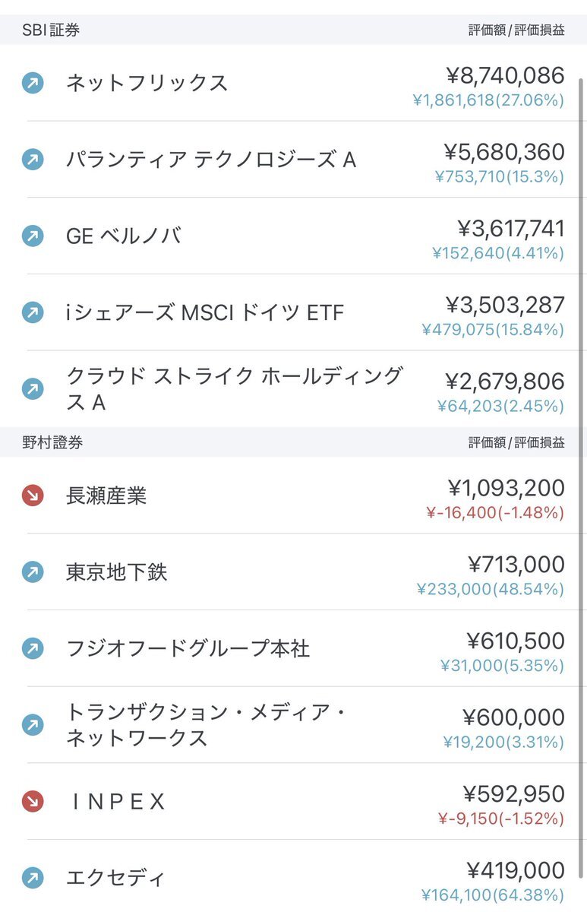Click the ¥-16,400(-1.48%) loss figure
The height and width of the screenshot is (912, 587).
[x=495, y=513]
